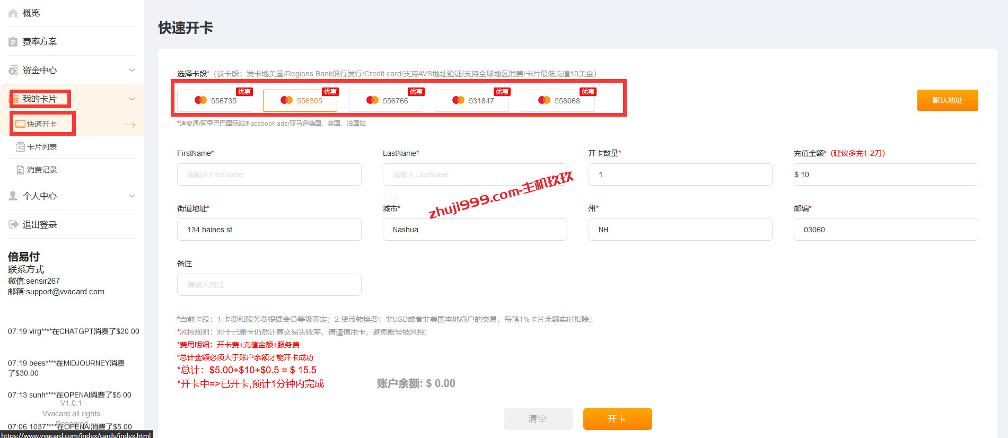
Task: Expand the 个人中心 chevron
Action: [132, 196]
